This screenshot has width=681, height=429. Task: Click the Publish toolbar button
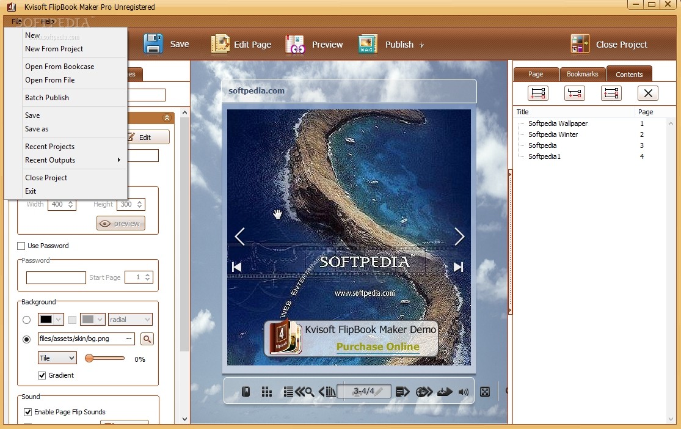[x=385, y=45]
